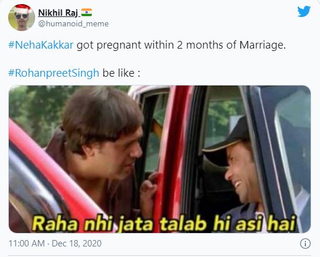Click the "be like :" tweet text
The image size is (320, 257).
click(x=121, y=73)
